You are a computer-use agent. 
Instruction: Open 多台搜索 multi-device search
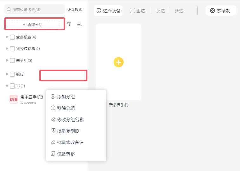point(75,10)
